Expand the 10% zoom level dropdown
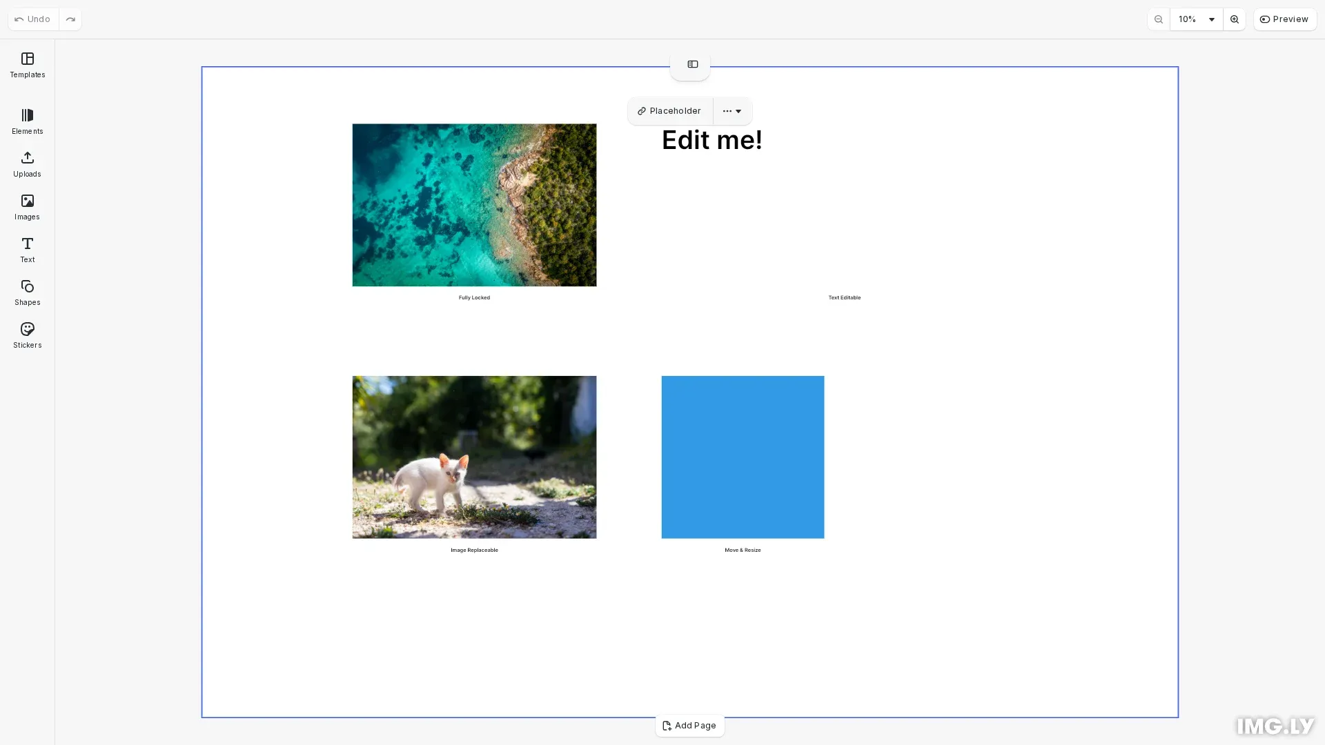The height and width of the screenshot is (745, 1325). (x=1196, y=19)
